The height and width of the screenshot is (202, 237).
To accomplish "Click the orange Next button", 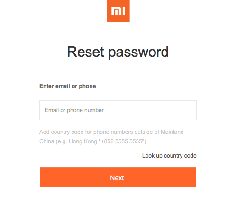I will coord(118,177).
